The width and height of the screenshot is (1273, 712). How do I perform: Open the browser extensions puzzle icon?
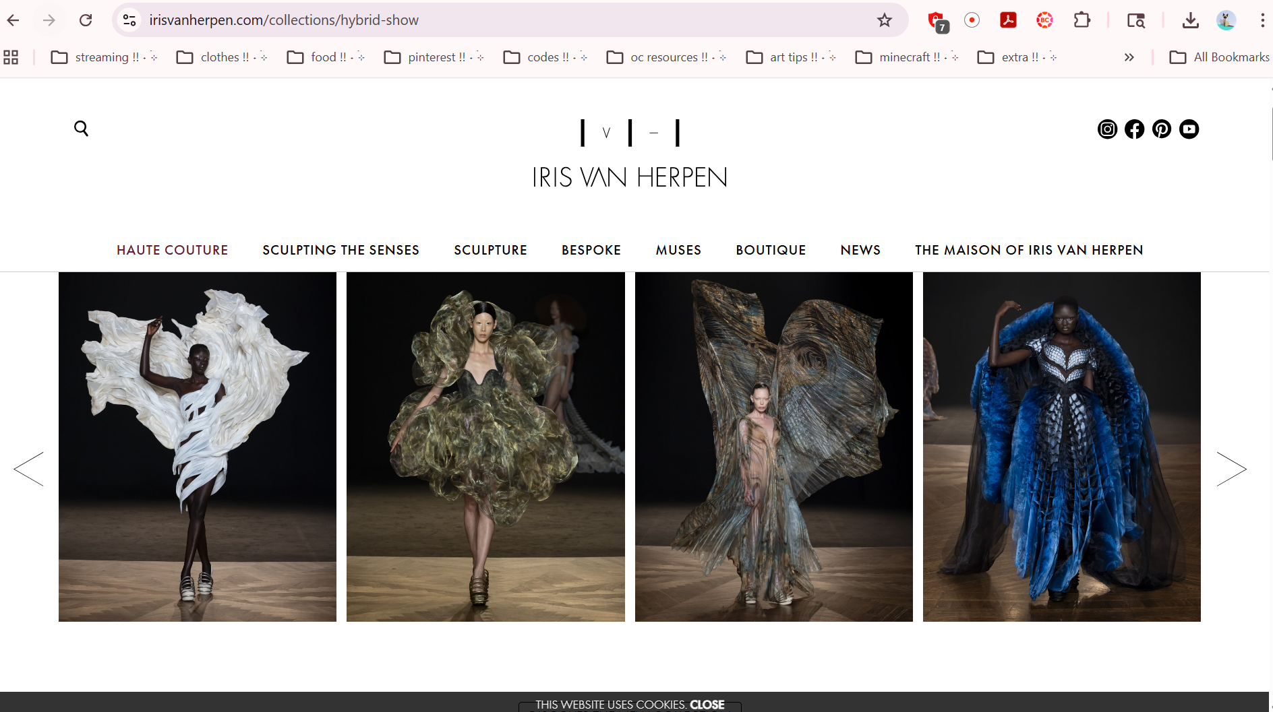[1082, 20]
